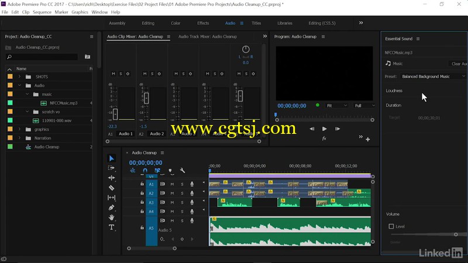The width and height of the screenshot is (468, 263).
Task: Toggle insert sequences as nests icon
Action: click(x=133, y=171)
